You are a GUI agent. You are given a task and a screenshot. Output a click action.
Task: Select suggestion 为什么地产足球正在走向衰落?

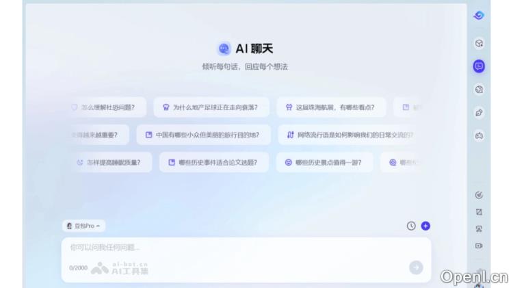click(x=211, y=107)
